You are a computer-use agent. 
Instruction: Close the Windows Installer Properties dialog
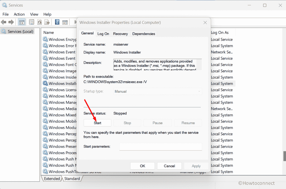click(205, 23)
